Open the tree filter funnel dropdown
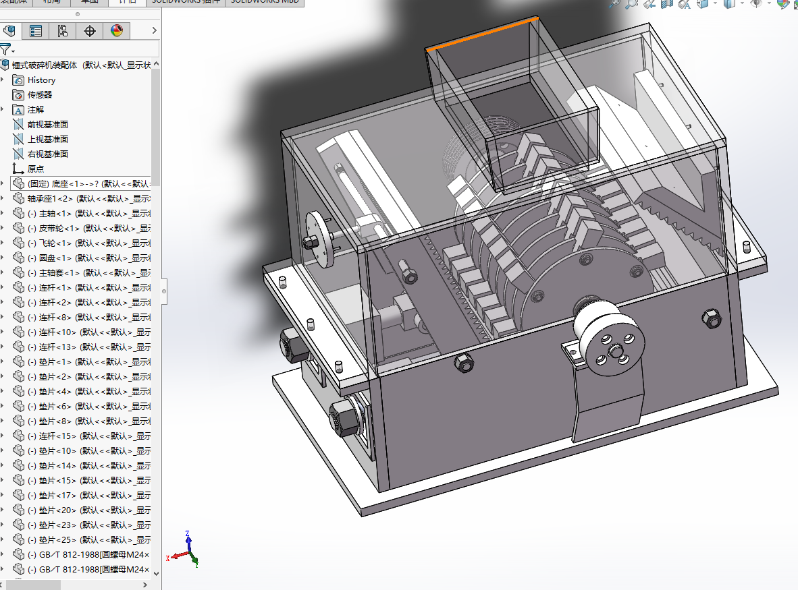The image size is (798, 590). (7, 50)
